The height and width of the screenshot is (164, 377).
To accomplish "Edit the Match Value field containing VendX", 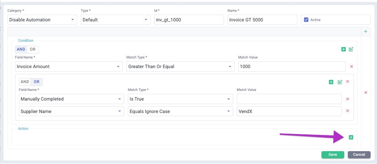I will click(289, 111).
